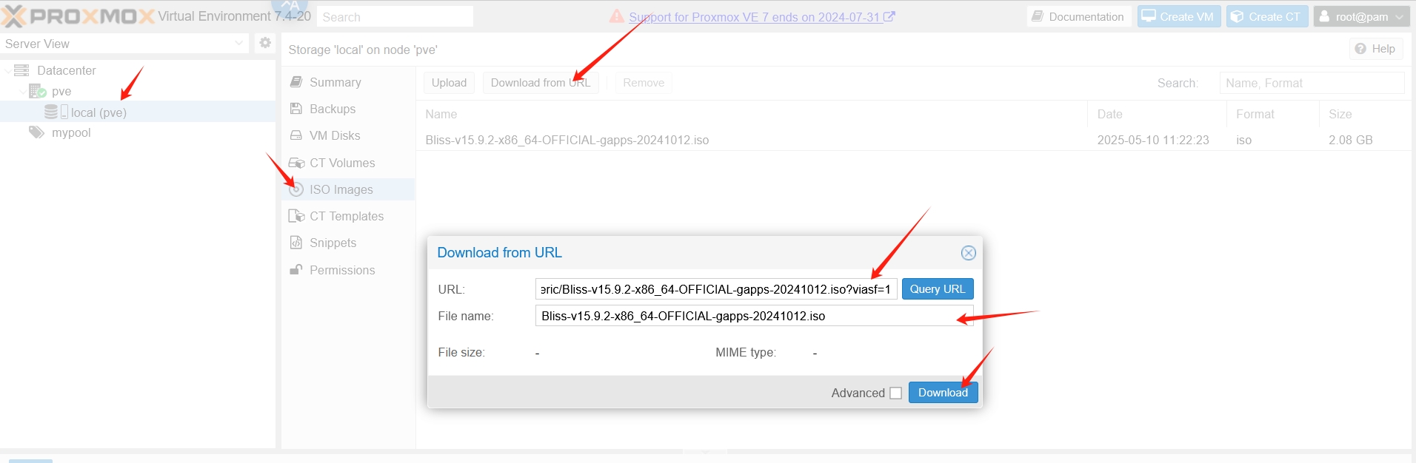Sort by the Size column header
The image size is (1416, 463).
click(1364, 114)
